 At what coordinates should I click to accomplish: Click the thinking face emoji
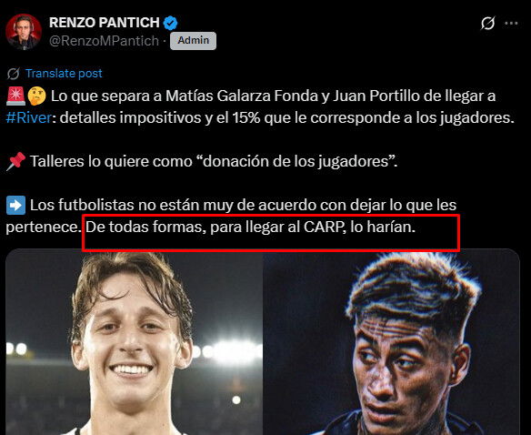click(36, 96)
